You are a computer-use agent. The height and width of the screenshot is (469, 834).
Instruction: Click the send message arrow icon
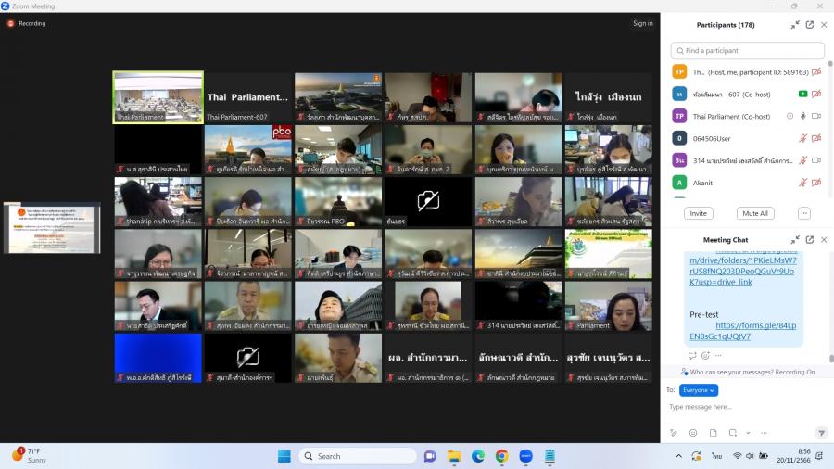(821, 433)
